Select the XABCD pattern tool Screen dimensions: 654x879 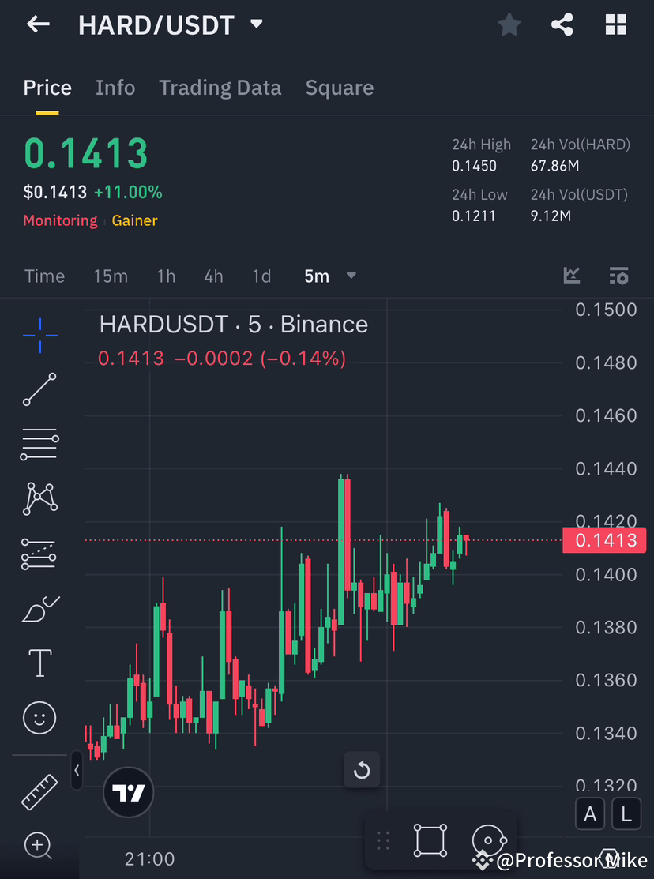click(39, 498)
